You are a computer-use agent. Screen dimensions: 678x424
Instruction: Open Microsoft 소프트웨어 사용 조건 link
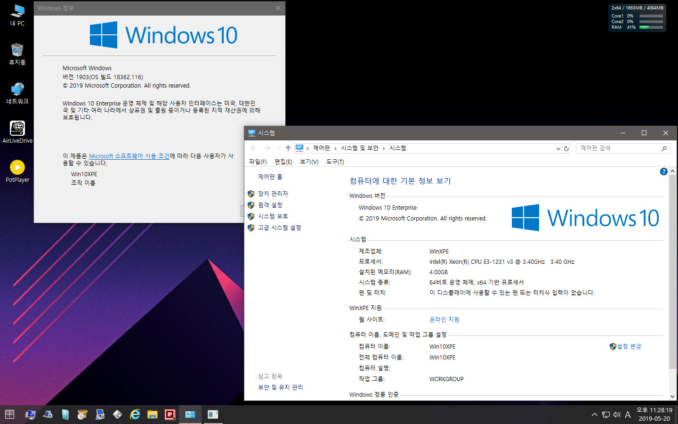129,156
